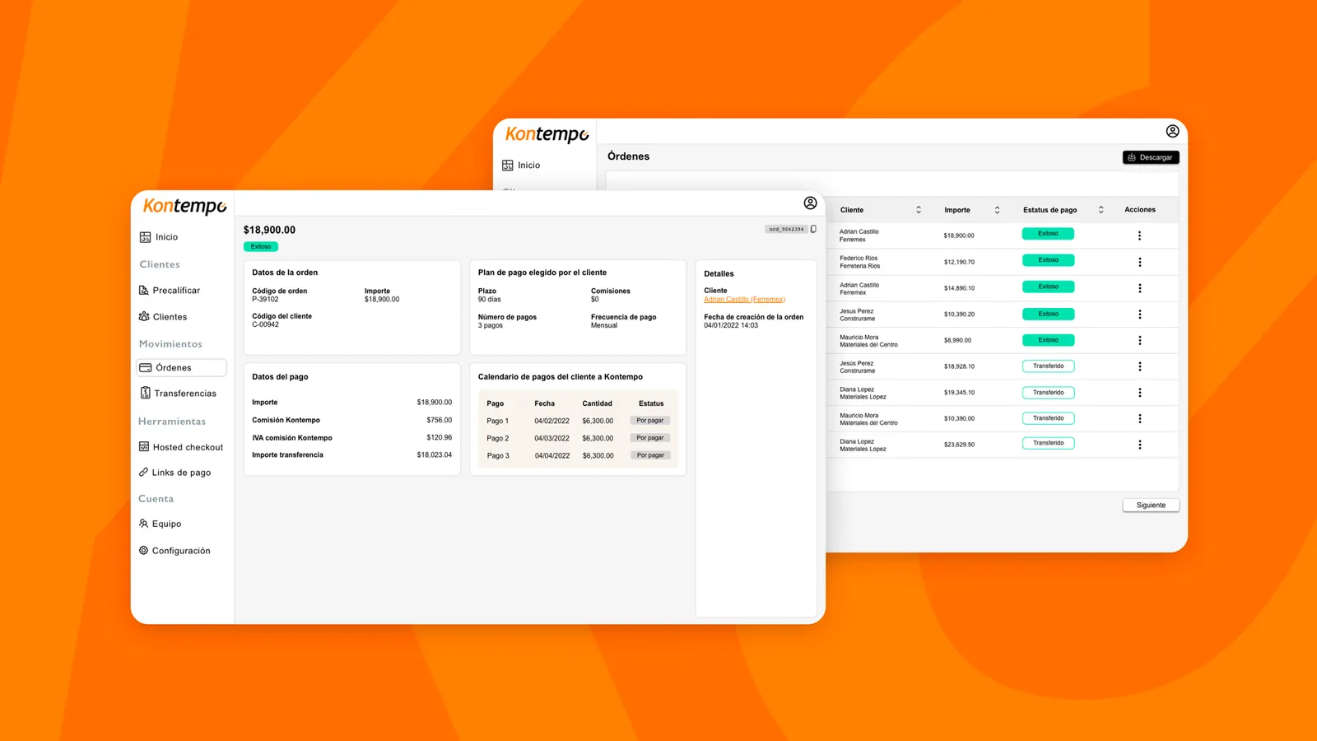Open the user profile icon in the order detail window
This screenshot has height=741, width=1317.
[x=810, y=203]
